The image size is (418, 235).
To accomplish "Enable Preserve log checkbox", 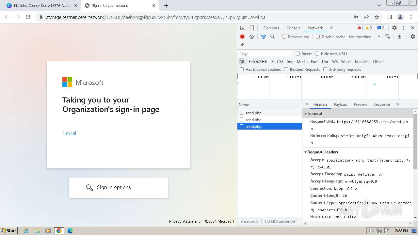I will [284, 37].
